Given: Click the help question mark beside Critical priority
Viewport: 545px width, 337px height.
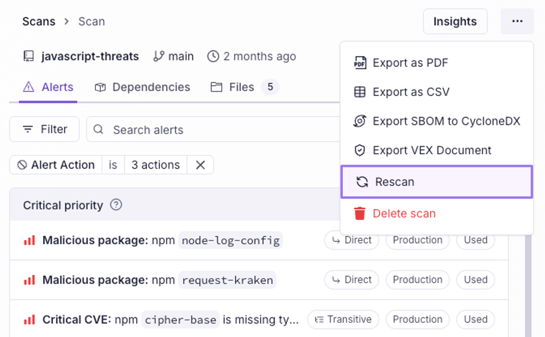Looking at the screenshot, I should pyautogui.click(x=116, y=205).
